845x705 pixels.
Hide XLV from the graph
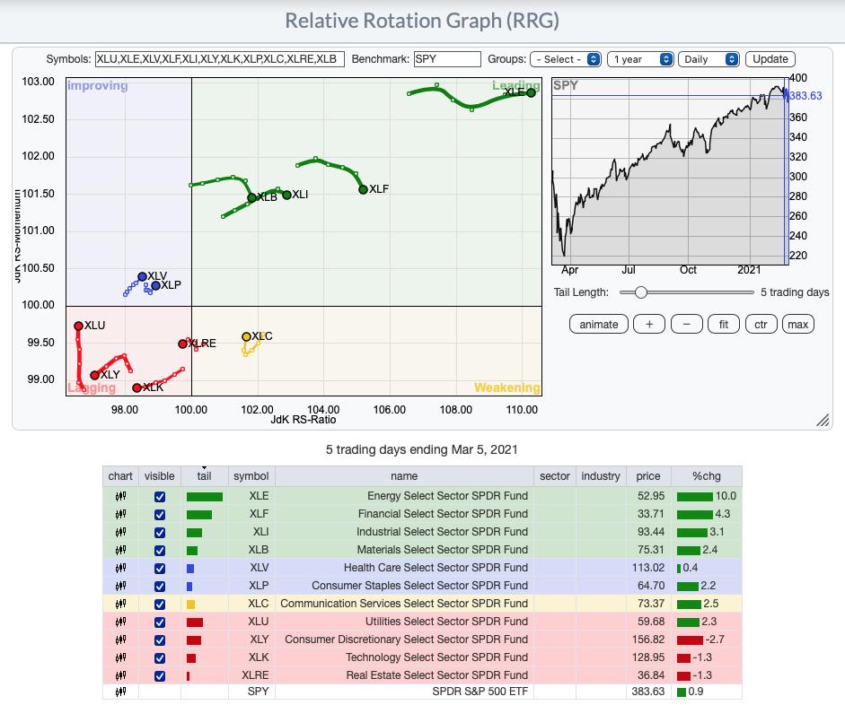160,569
